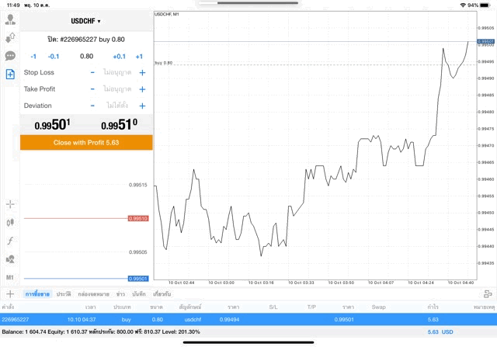
Task: Click the ปิด #226965227 buy 0.80 header
Action: tap(86, 40)
